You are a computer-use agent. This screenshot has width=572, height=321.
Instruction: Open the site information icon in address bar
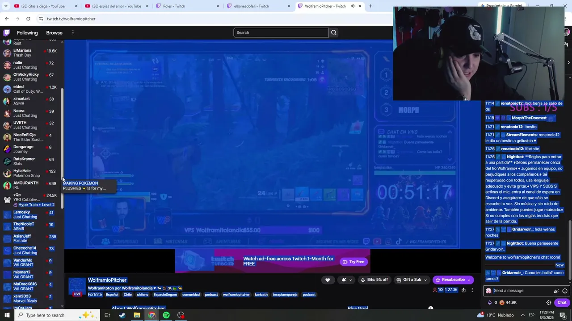41,19
